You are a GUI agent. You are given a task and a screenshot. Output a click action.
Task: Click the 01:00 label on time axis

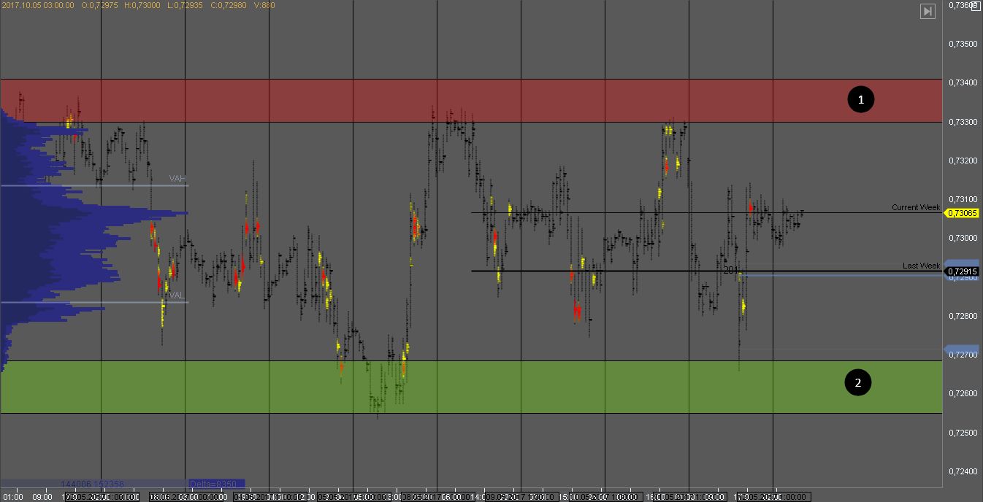click(12, 497)
